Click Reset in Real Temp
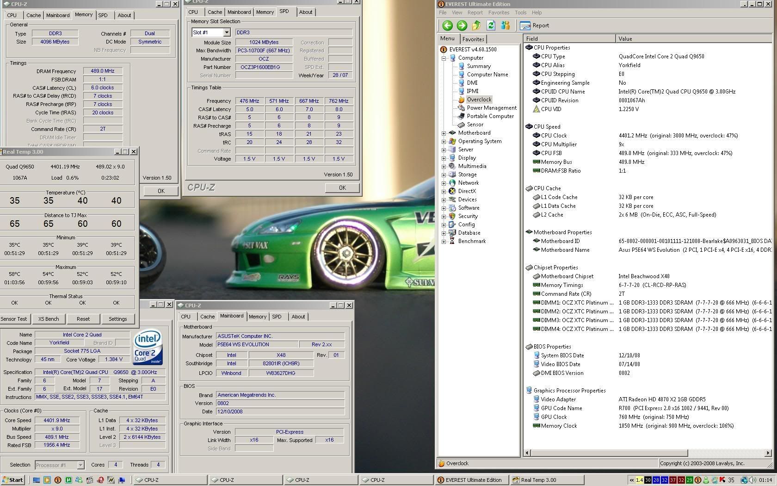Viewport: 777px width, 486px height. click(83, 319)
